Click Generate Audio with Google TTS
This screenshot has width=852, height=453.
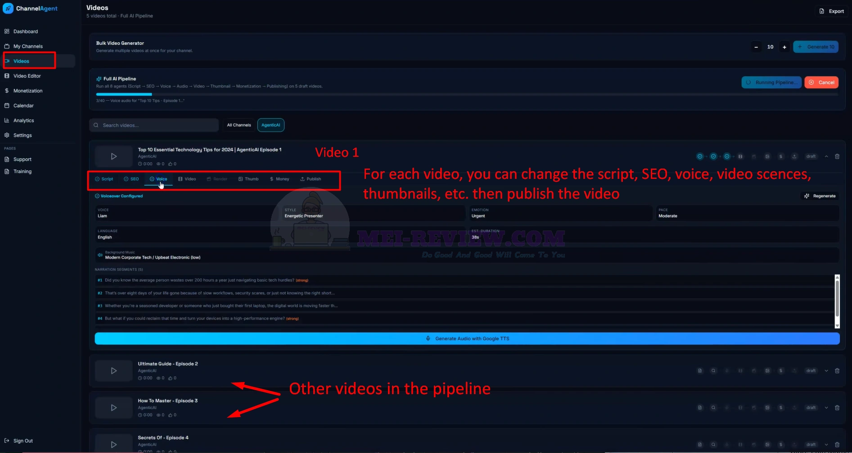click(467, 339)
